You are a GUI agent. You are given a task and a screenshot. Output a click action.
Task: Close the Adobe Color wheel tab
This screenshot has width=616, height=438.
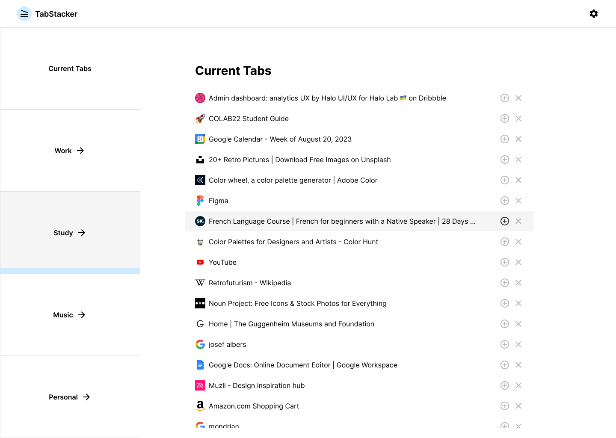518,180
